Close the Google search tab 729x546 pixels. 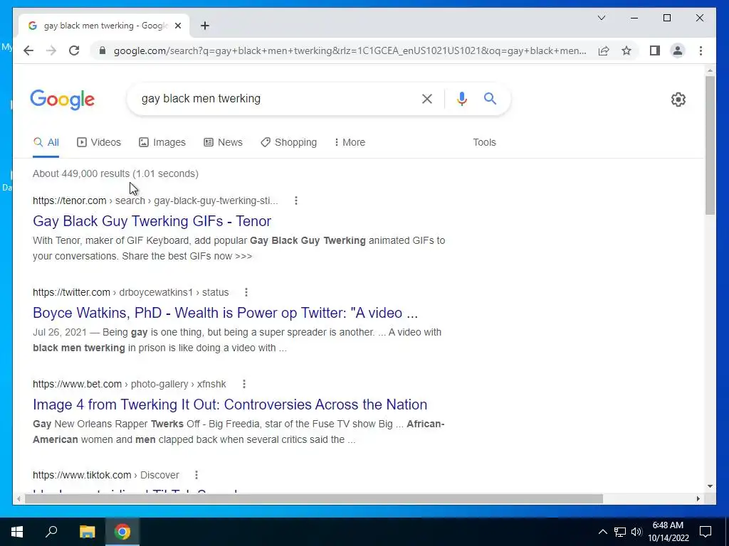tap(177, 26)
